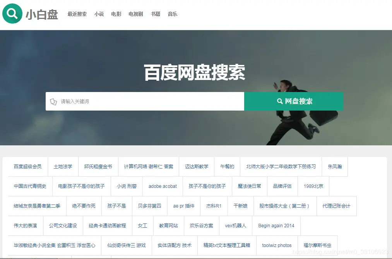Click the green 网盘搜索 button
Screen dimensions: 392x259
tap(294, 101)
